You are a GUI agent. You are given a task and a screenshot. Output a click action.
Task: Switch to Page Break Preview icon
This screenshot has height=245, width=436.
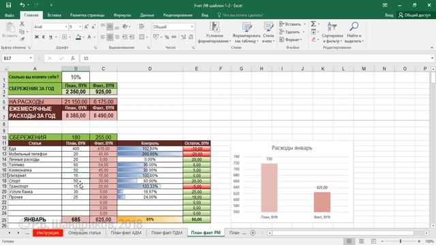pos(373,241)
